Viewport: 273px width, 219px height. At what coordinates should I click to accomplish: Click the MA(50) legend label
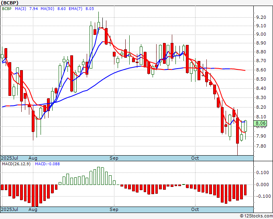pyautogui.click(x=47, y=9)
